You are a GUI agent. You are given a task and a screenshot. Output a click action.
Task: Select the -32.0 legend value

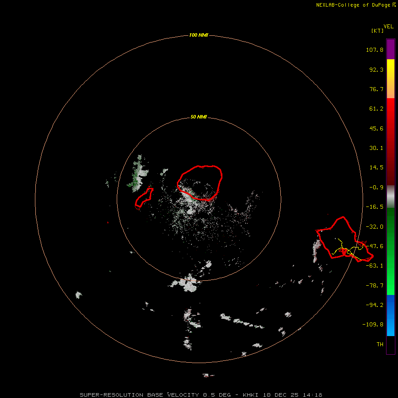click(x=375, y=227)
